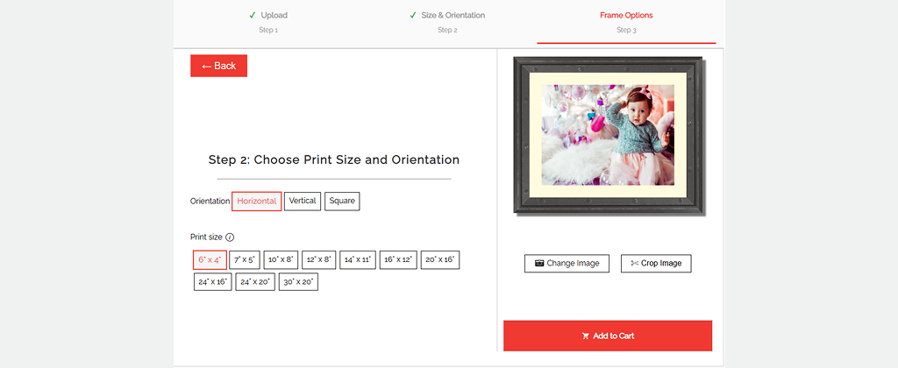Add the framed print to cart
The width and height of the screenshot is (898, 368).
(607, 336)
